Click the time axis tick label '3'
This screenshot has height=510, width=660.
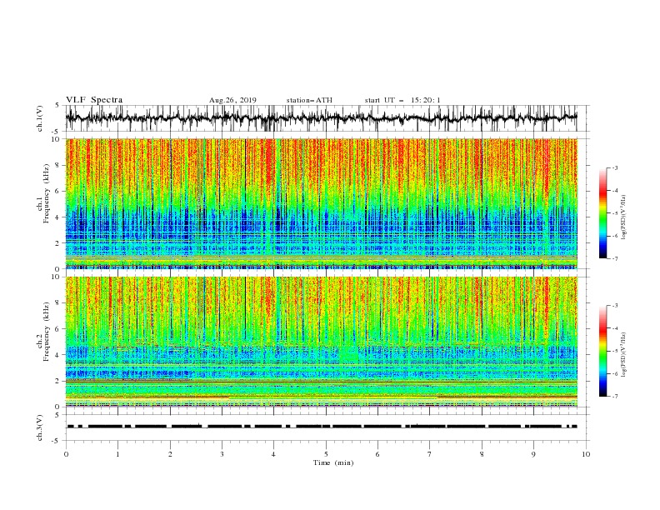click(x=222, y=454)
